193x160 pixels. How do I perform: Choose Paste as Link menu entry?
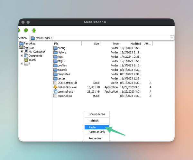tap(96, 132)
